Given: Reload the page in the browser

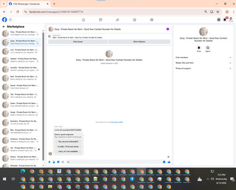Looking at the screenshot, I should tap(17, 12).
